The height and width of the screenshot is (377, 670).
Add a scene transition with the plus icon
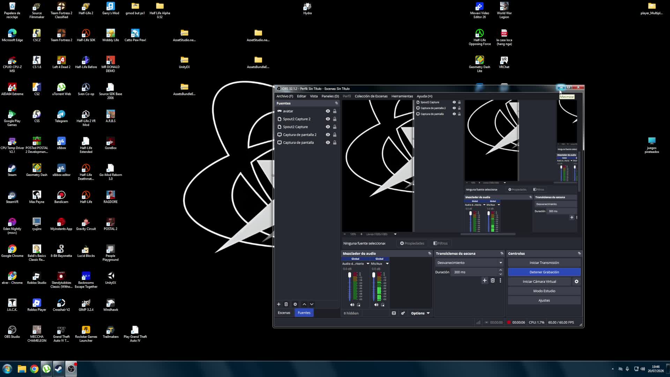484,280
